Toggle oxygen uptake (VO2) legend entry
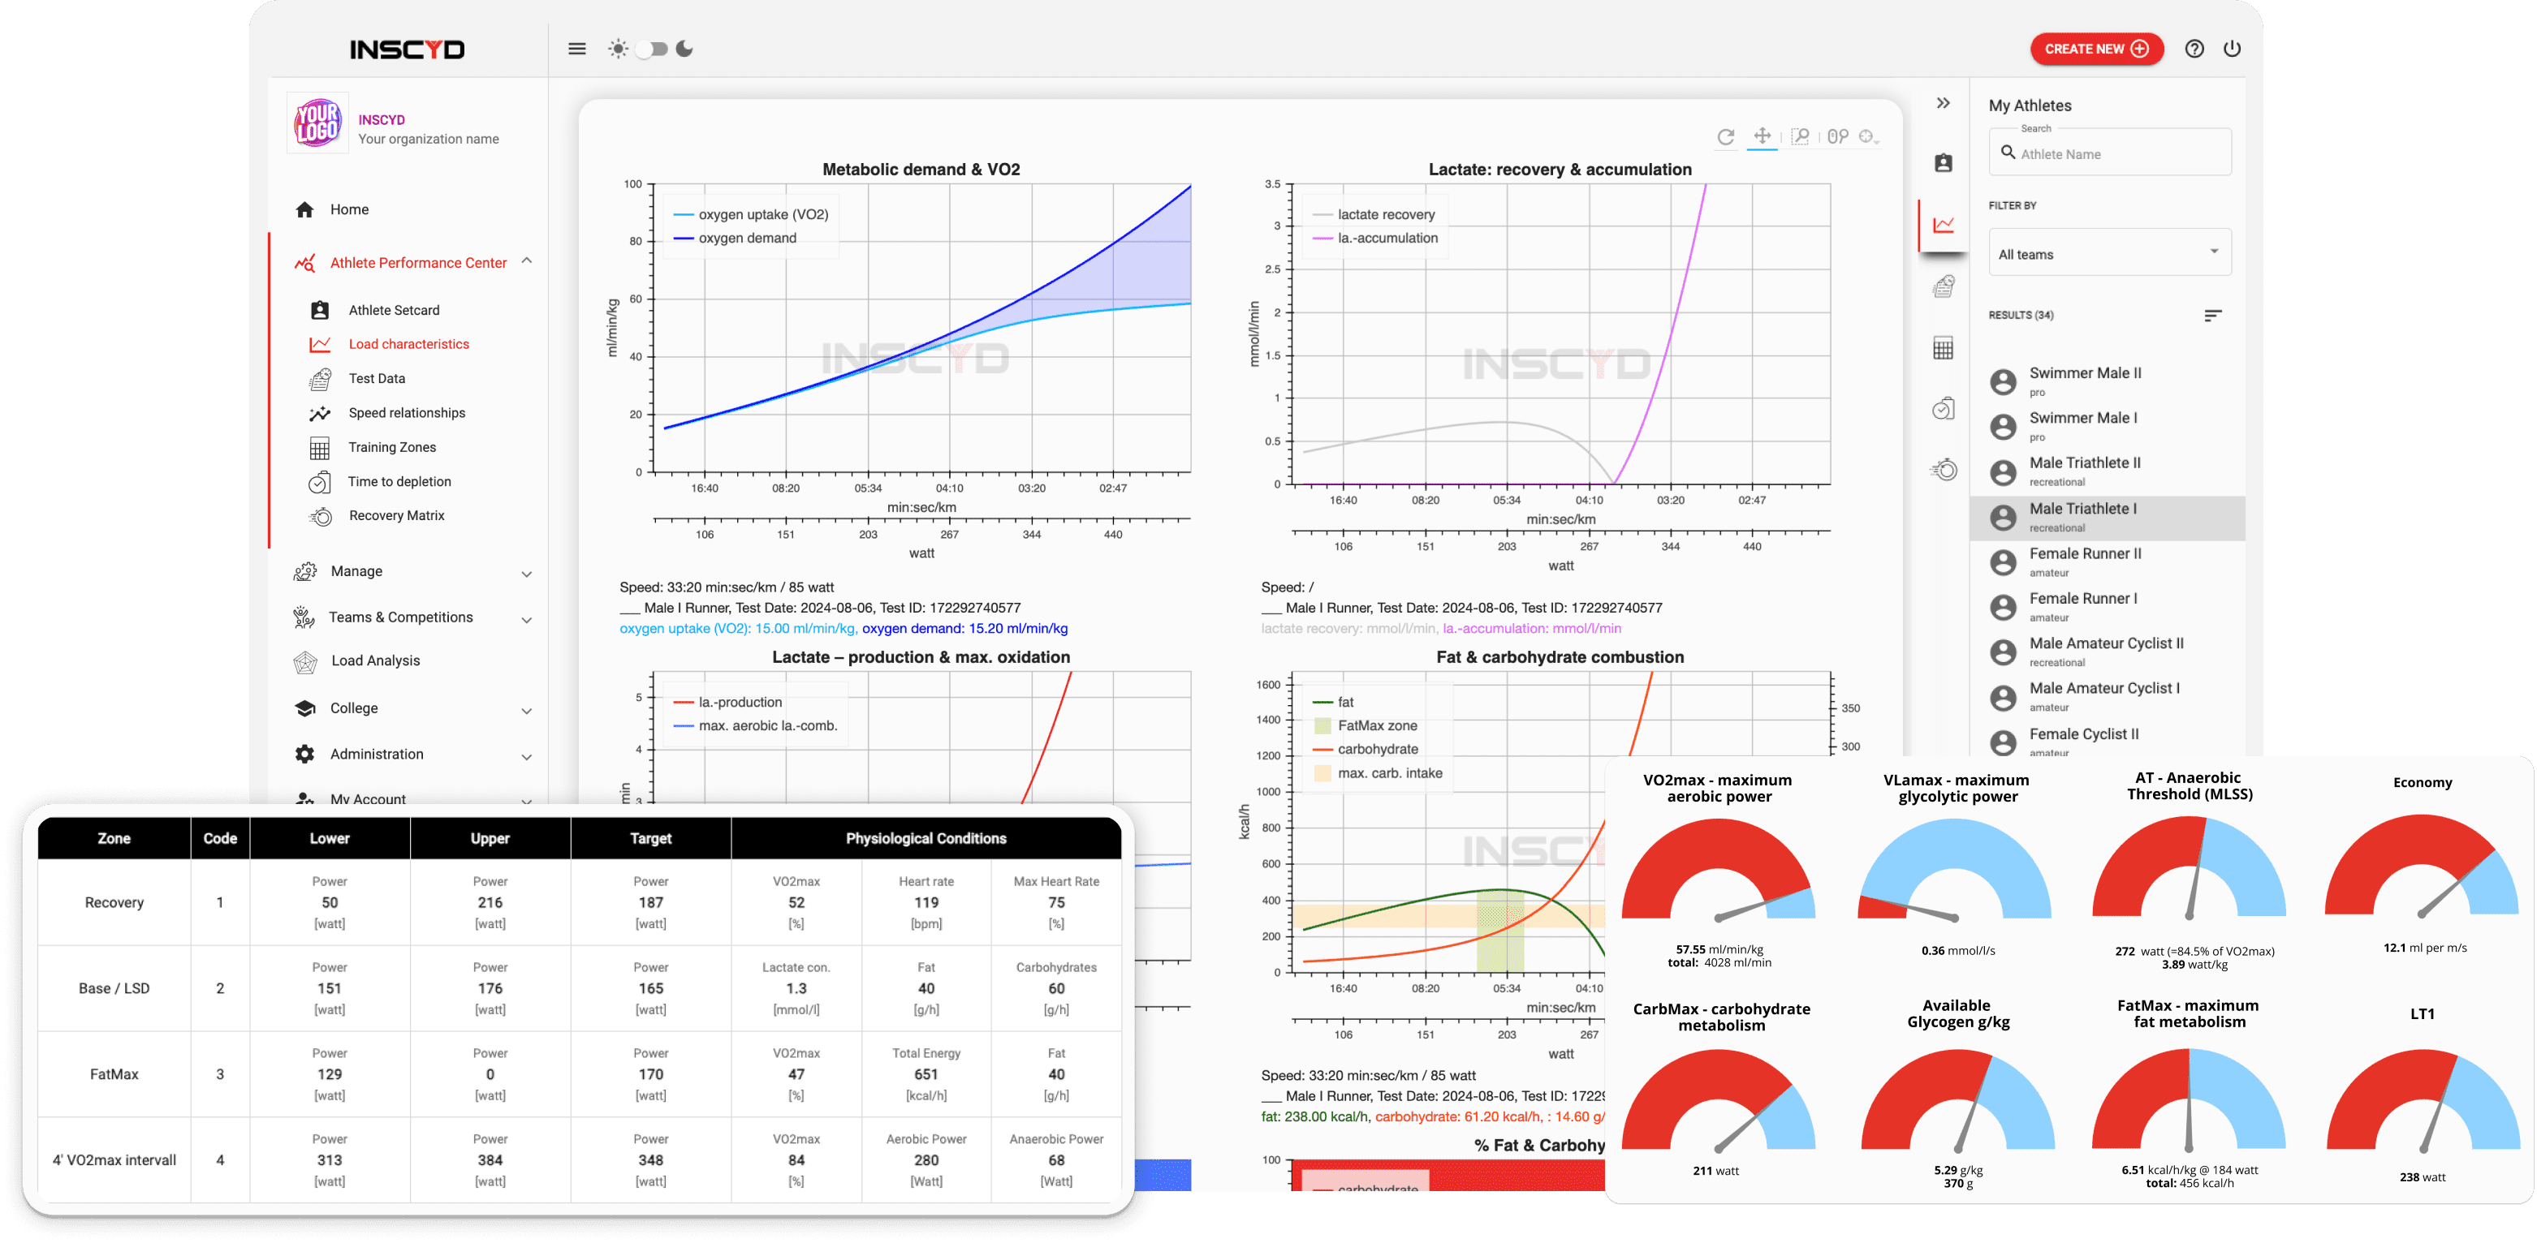 click(752, 214)
